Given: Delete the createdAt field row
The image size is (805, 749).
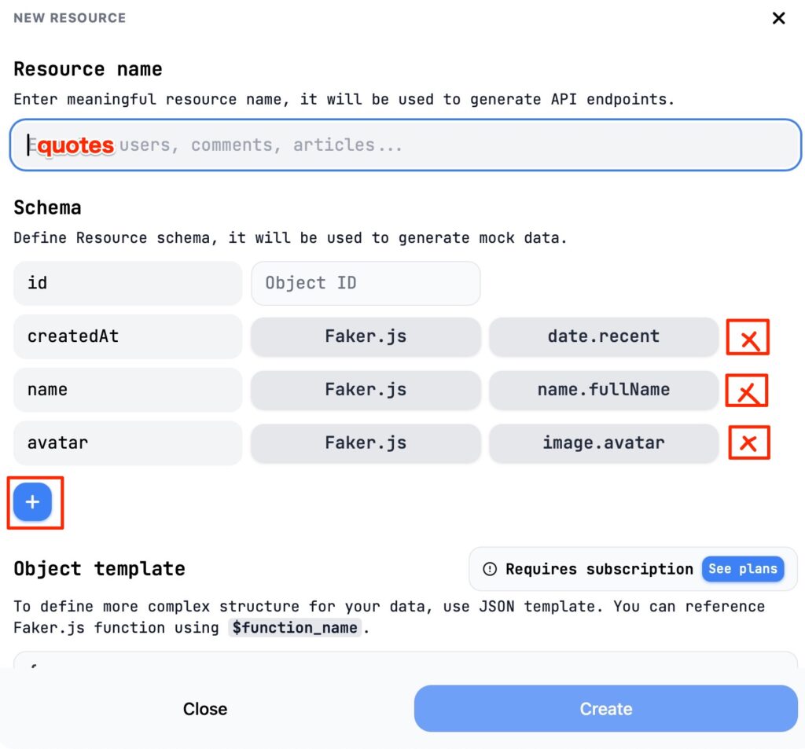Looking at the screenshot, I should pyautogui.click(x=748, y=338).
